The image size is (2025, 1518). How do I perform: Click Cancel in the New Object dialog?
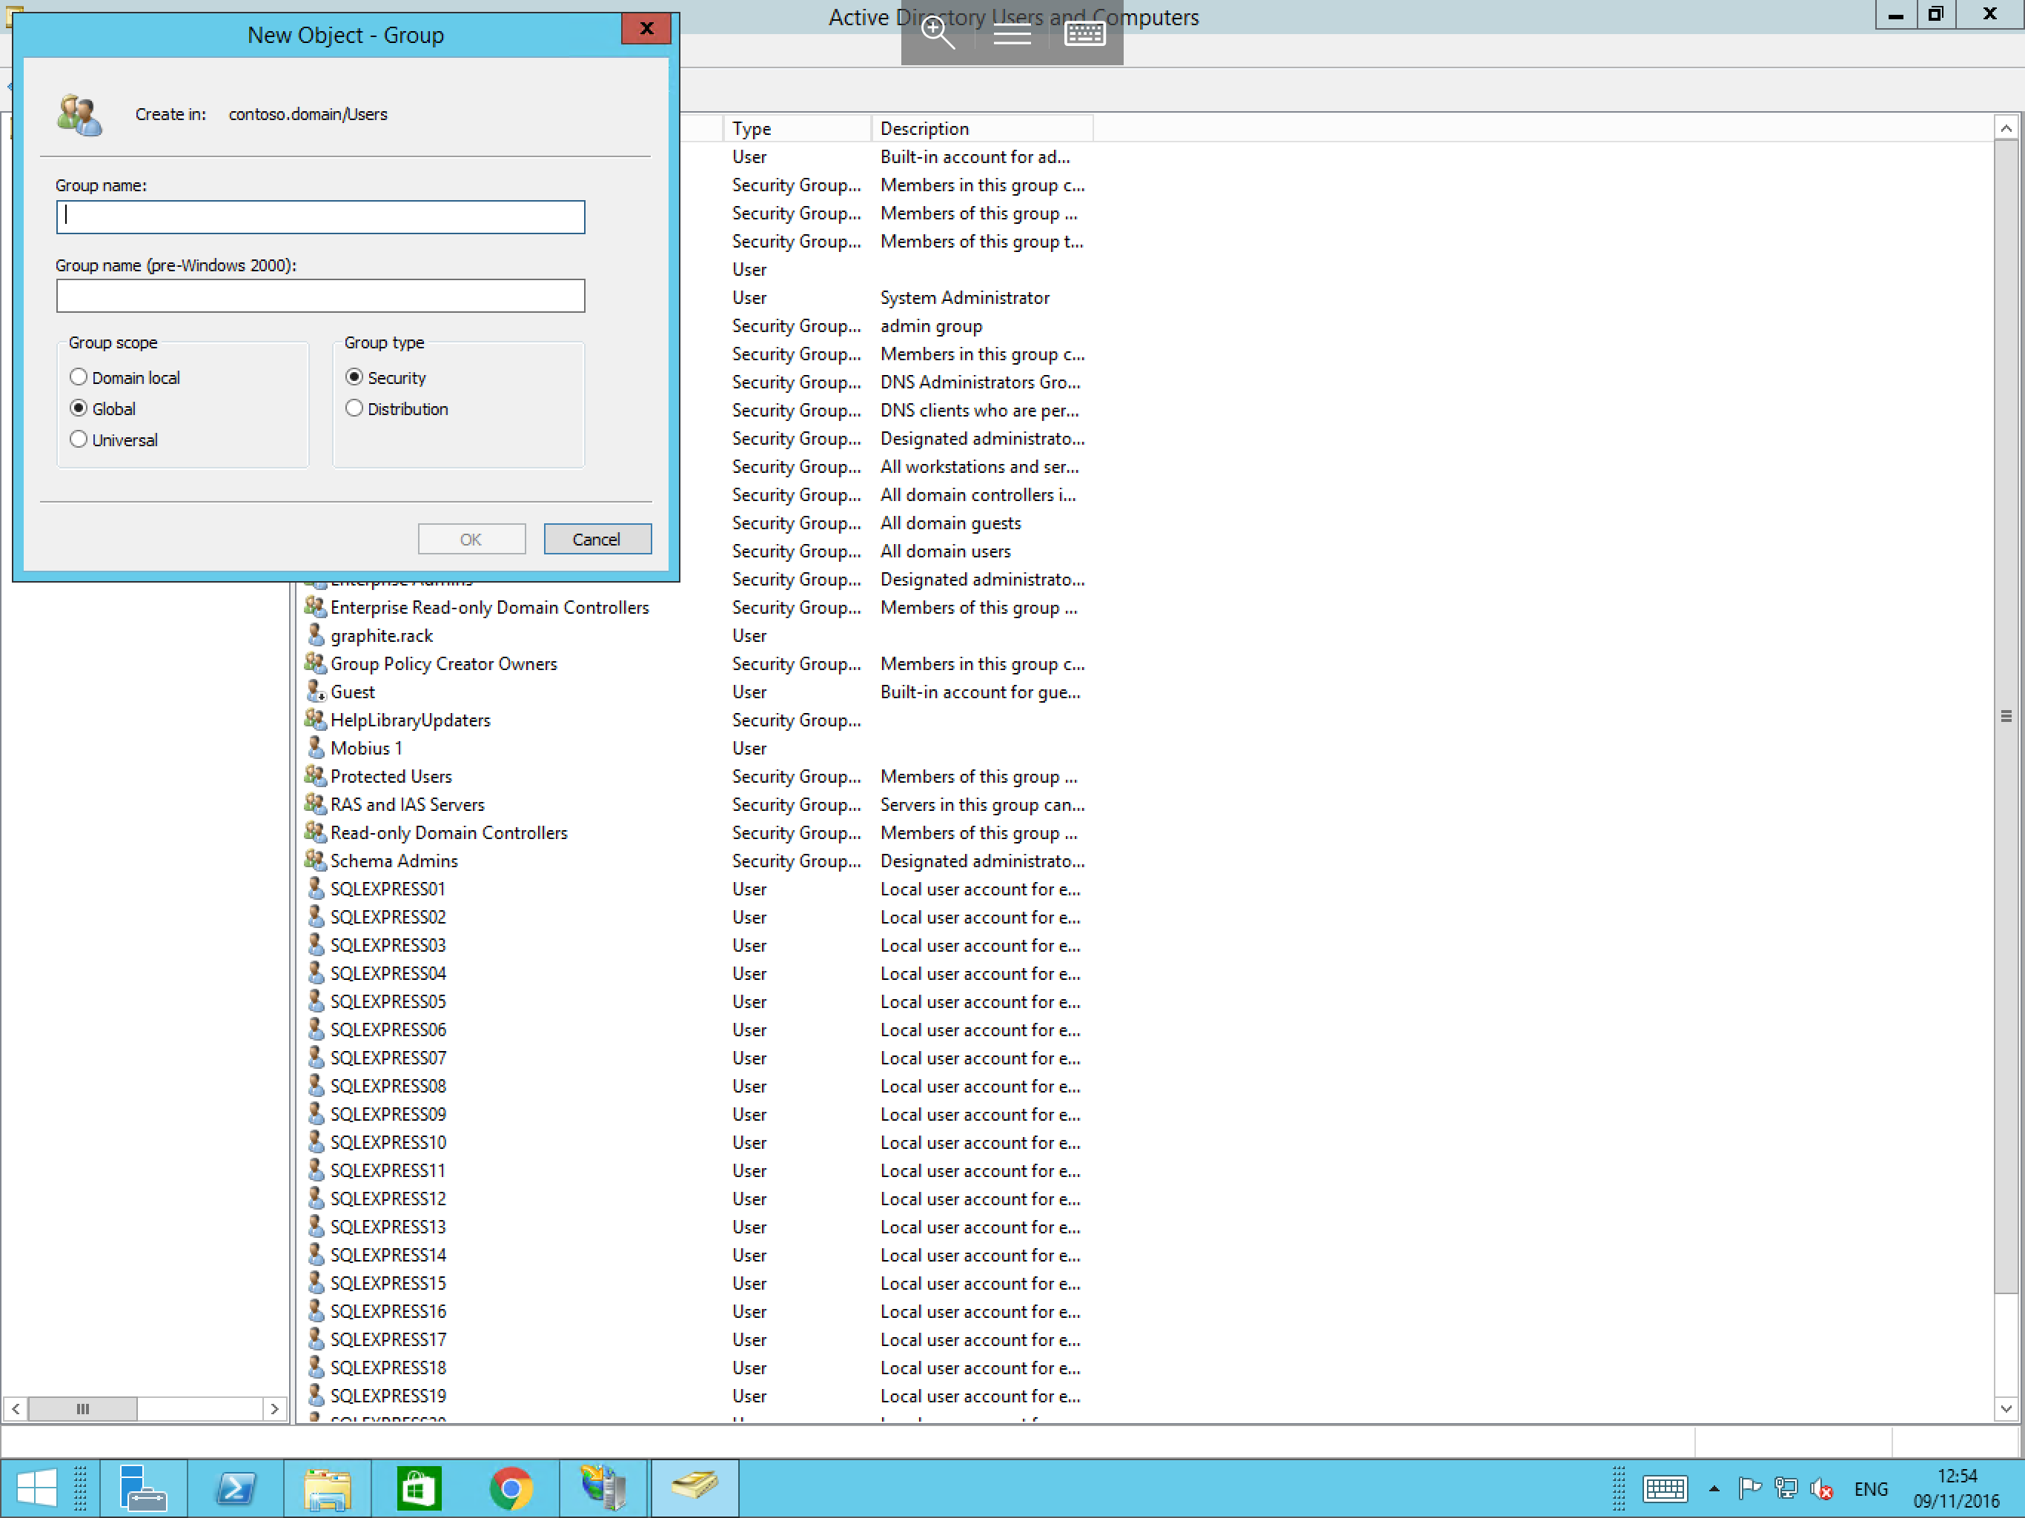point(597,540)
